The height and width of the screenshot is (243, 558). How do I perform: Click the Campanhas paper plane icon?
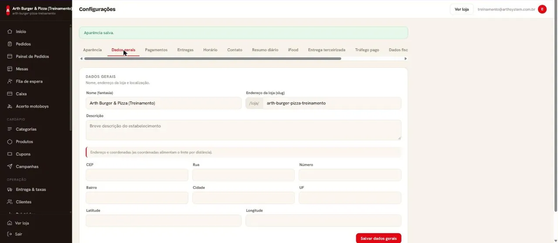tap(10, 166)
